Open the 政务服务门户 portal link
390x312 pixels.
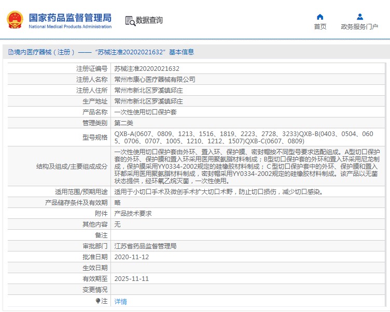click(359, 26)
